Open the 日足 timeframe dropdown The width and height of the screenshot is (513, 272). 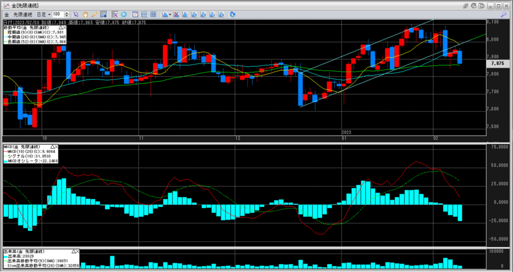click(43, 14)
